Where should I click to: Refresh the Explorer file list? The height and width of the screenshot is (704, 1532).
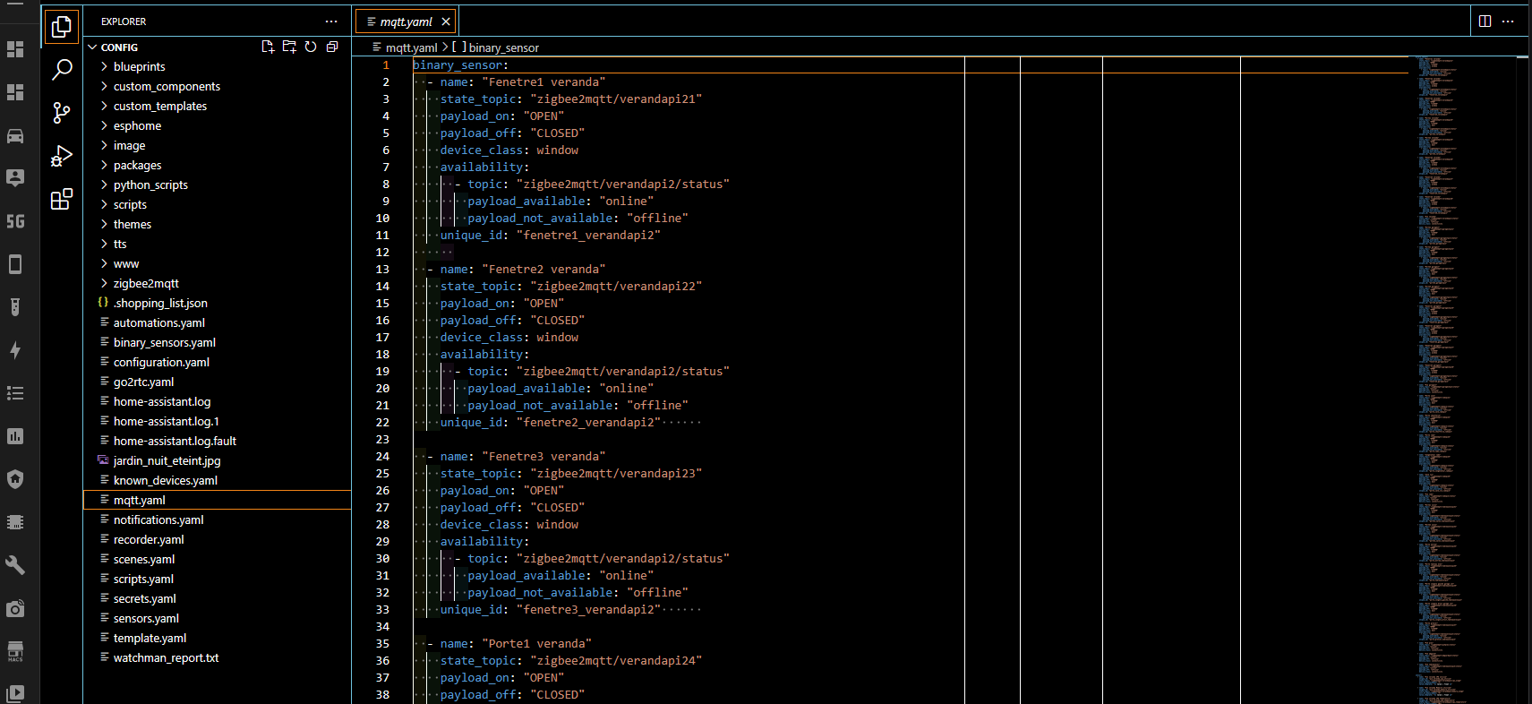click(311, 47)
